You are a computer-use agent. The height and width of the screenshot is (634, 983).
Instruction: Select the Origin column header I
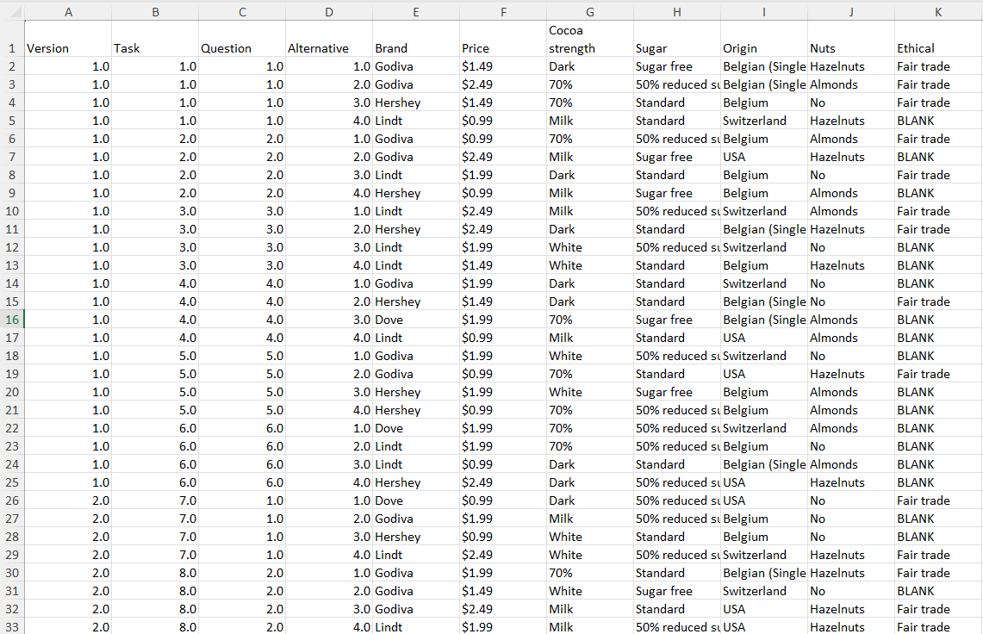pyautogui.click(x=764, y=11)
